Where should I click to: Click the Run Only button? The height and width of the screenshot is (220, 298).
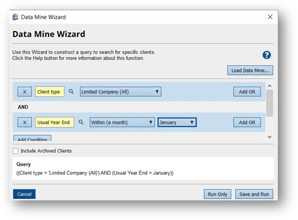(x=217, y=194)
